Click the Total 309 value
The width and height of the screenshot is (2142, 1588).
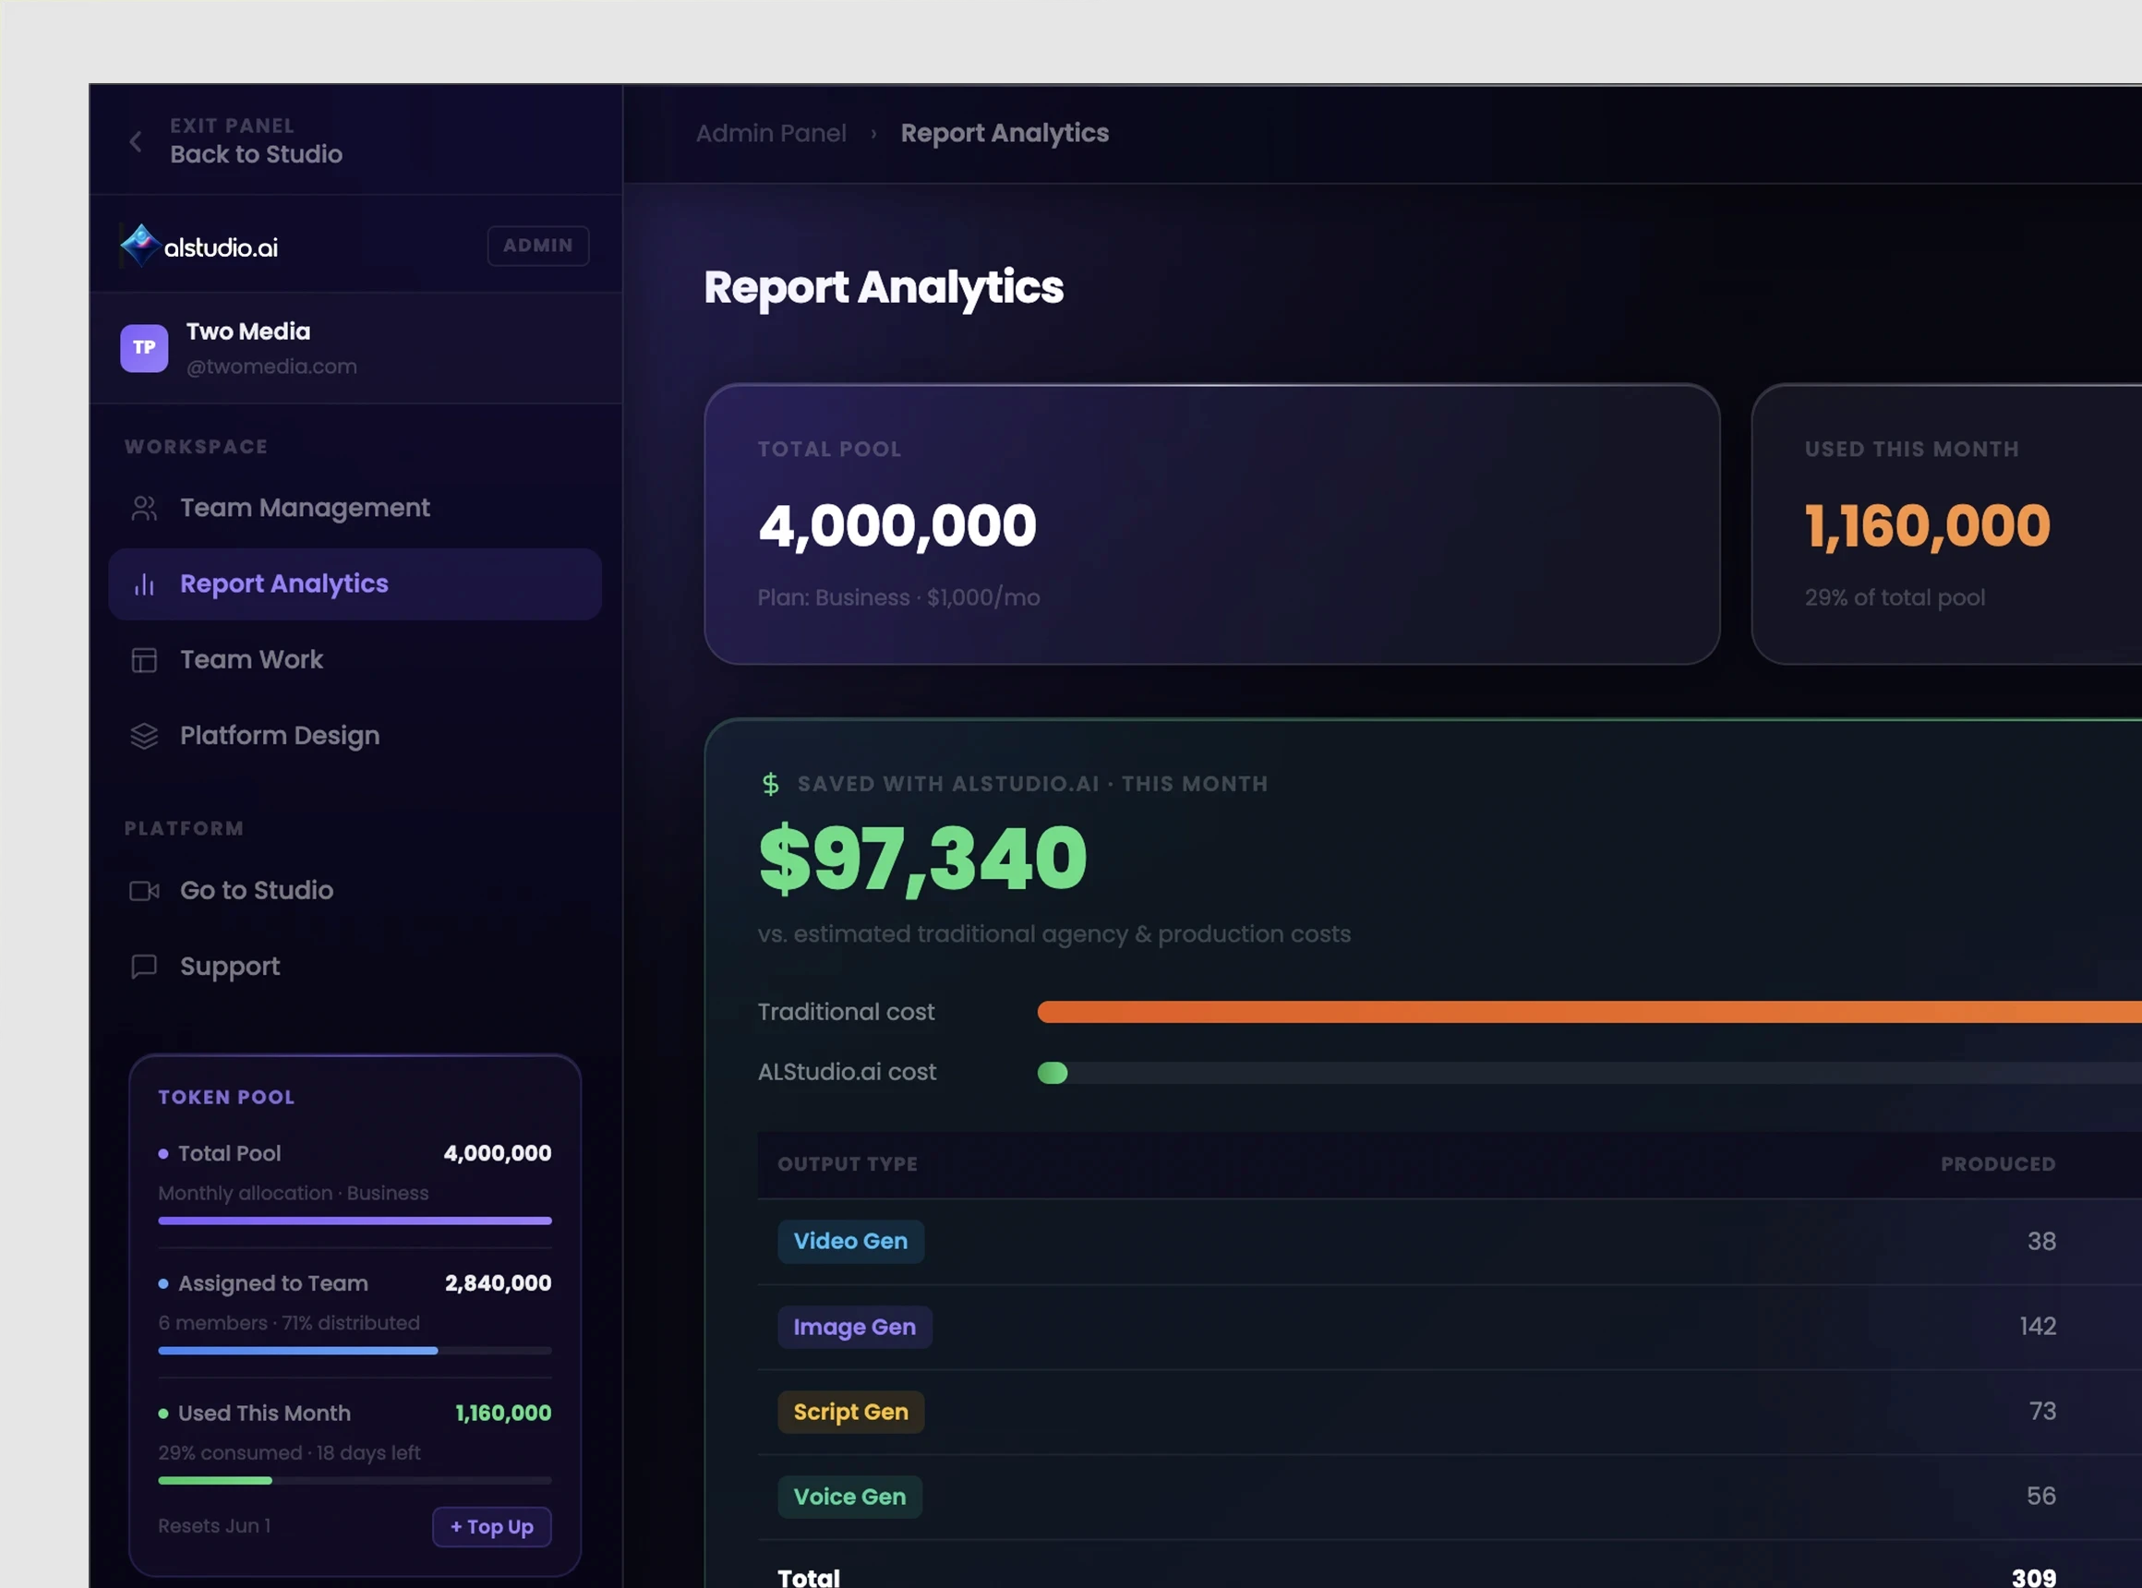coord(2033,1578)
